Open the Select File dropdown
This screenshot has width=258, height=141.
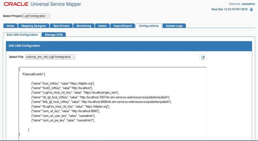tap(50, 57)
